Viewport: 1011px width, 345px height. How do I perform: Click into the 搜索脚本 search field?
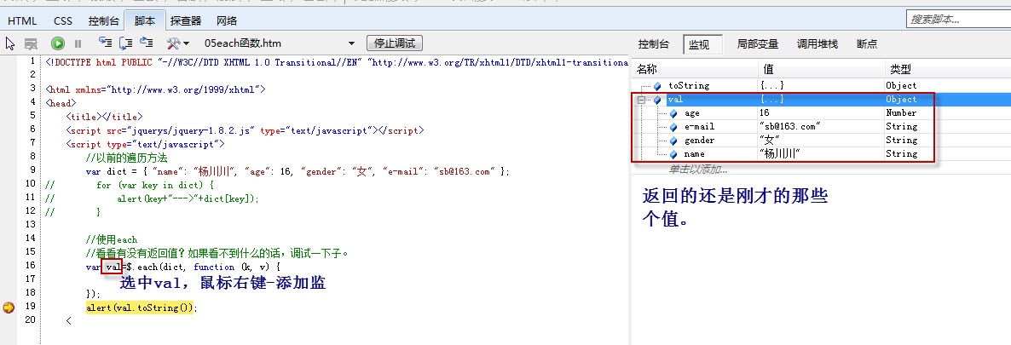click(958, 20)
